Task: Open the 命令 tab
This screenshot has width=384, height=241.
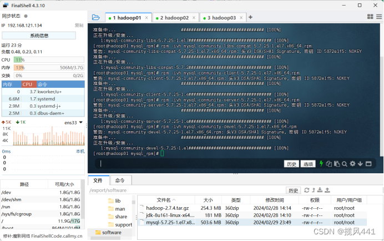Action: tap(120, 180)
